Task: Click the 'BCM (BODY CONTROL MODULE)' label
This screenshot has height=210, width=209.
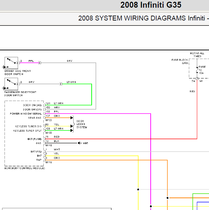Action: 25,168
